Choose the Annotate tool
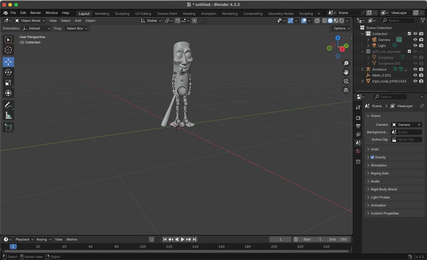 (x=8, y=105)
